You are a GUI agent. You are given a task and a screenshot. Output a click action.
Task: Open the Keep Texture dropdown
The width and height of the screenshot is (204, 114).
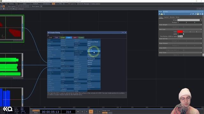tap(180, 43)
